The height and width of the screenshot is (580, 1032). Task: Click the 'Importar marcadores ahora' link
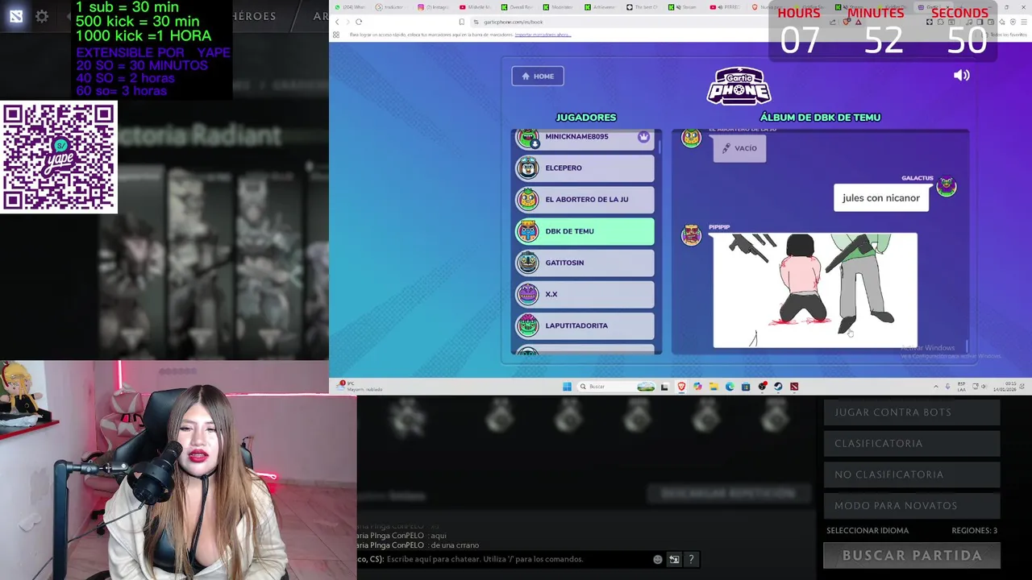[542, 35]
